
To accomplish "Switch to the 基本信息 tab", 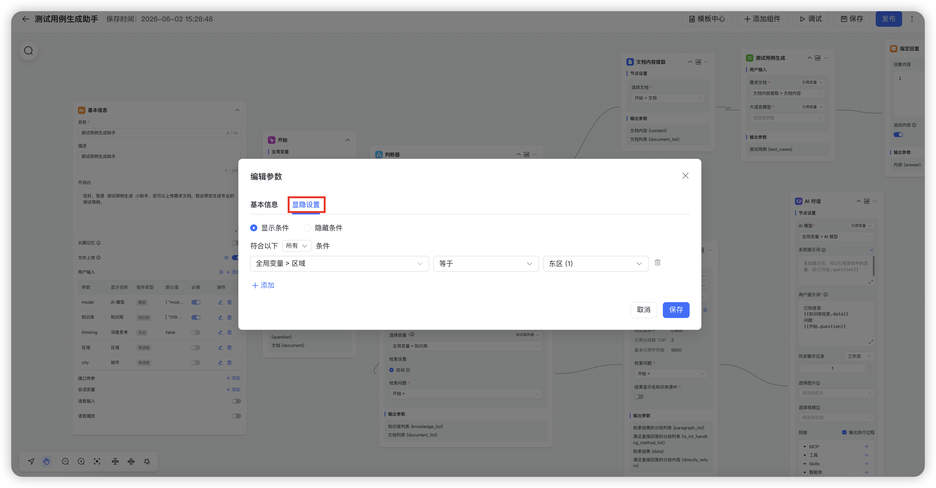I will click(x=264, y=205).
